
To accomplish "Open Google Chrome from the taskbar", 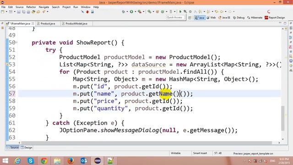I will tap(44, 161).
